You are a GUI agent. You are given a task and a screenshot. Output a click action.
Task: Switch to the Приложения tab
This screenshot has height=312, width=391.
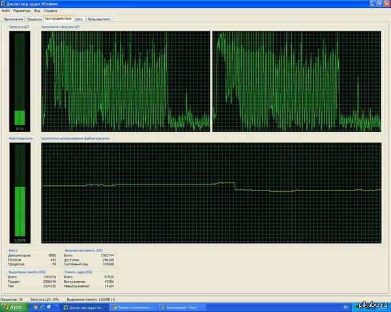[x=13, y=19]
